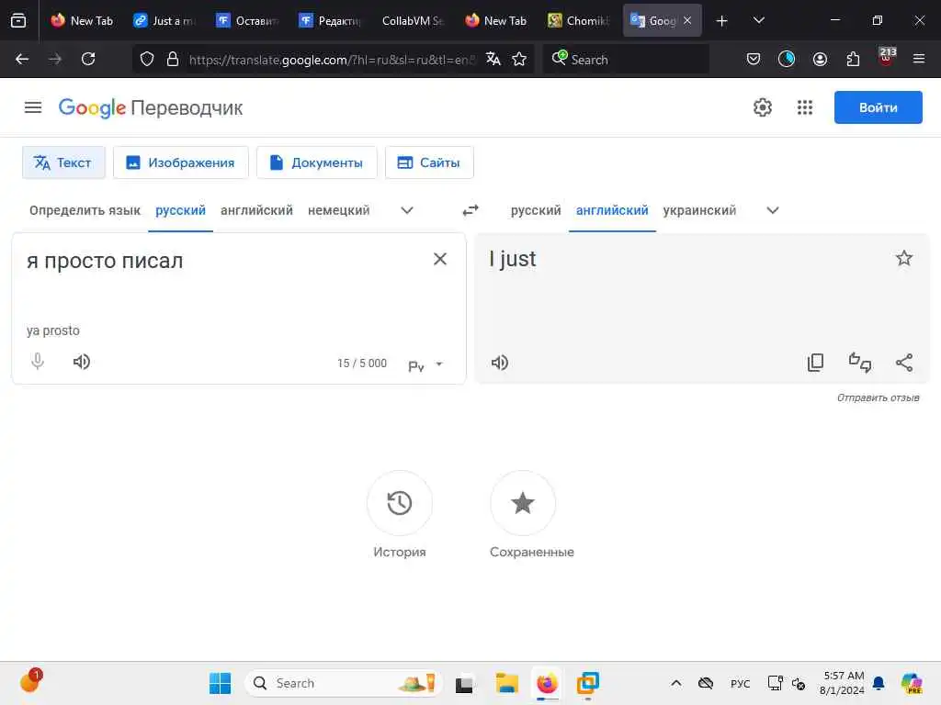941x705 pixels.
Task: Rate this translation with thumbs icon
Action: 859,362
